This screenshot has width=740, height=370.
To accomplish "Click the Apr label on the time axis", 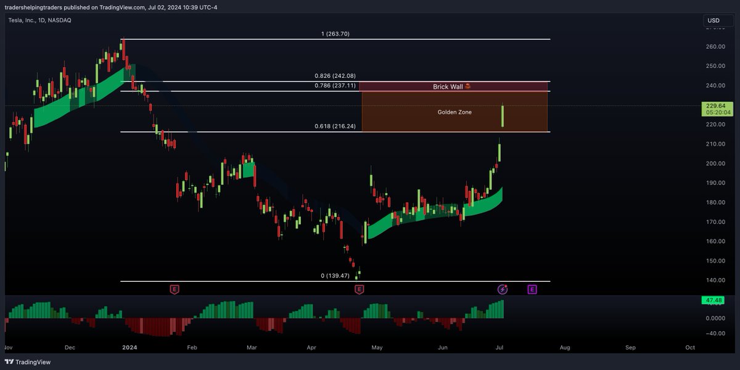I will (x=311, y=348).
